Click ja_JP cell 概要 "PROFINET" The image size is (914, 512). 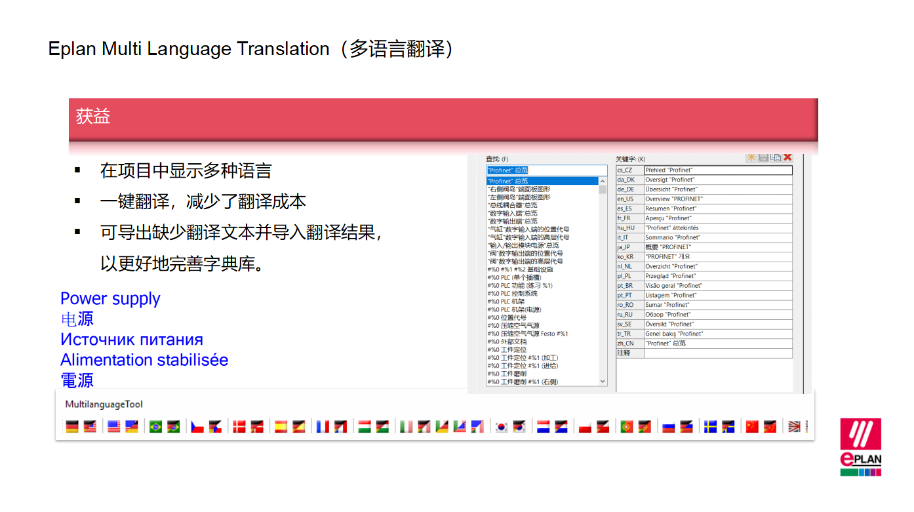click(718, 247)
